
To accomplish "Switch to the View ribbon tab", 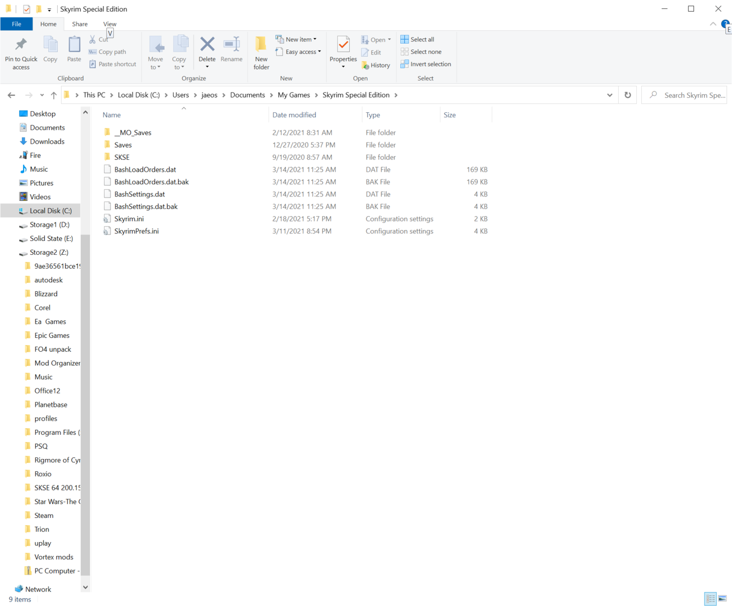I will [x=110, y=24].
